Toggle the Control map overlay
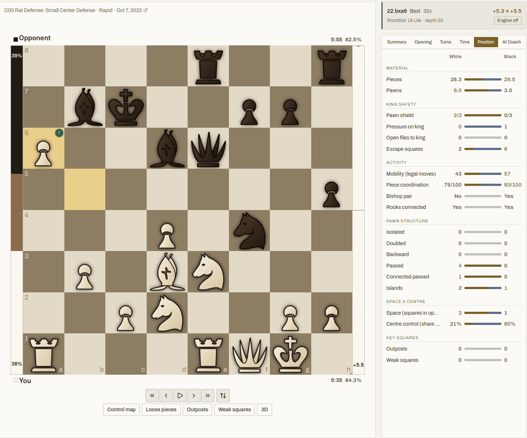 tap(121, 409)
